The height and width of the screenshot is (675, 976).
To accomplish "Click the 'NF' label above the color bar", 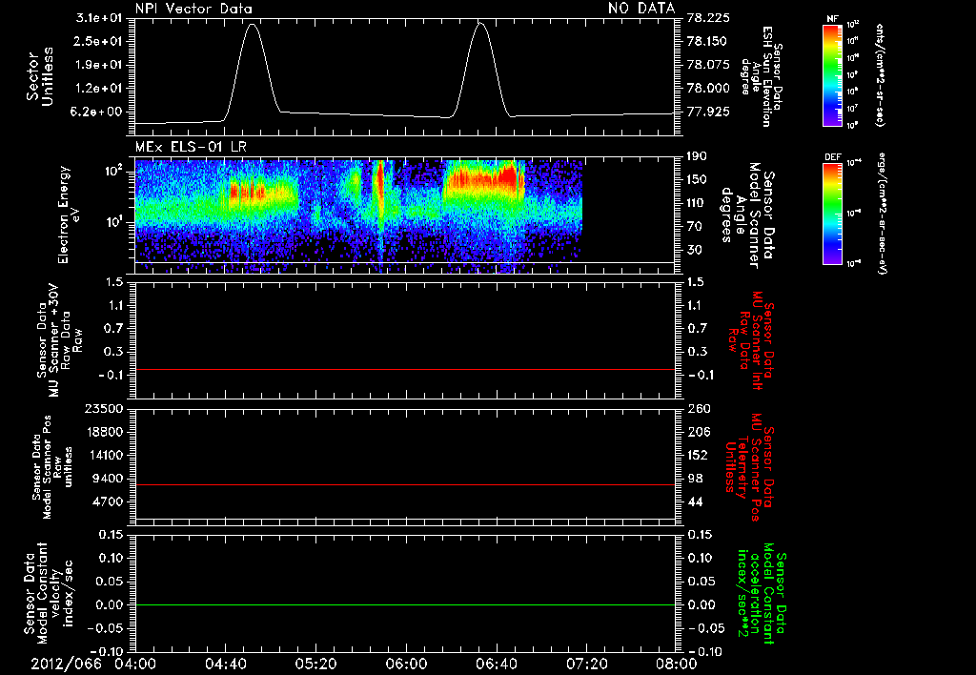I will 832,19.
